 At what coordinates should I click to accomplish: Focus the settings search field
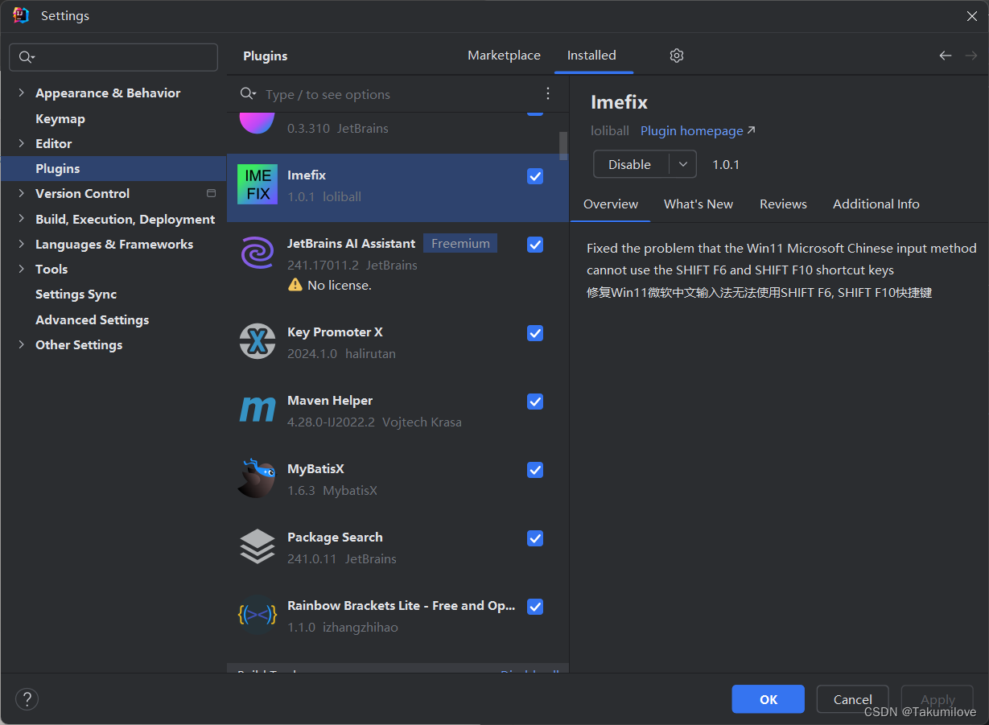pyautogui.click(x=113, y=57)
